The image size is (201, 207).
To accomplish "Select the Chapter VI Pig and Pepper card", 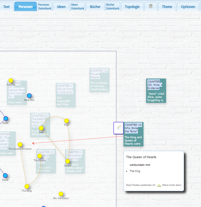I will [x=99, y=80].
